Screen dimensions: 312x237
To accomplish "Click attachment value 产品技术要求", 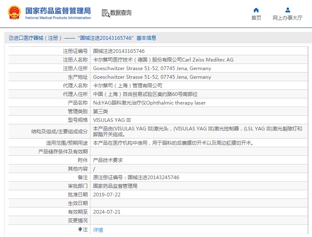I will [x=108, y=160].
